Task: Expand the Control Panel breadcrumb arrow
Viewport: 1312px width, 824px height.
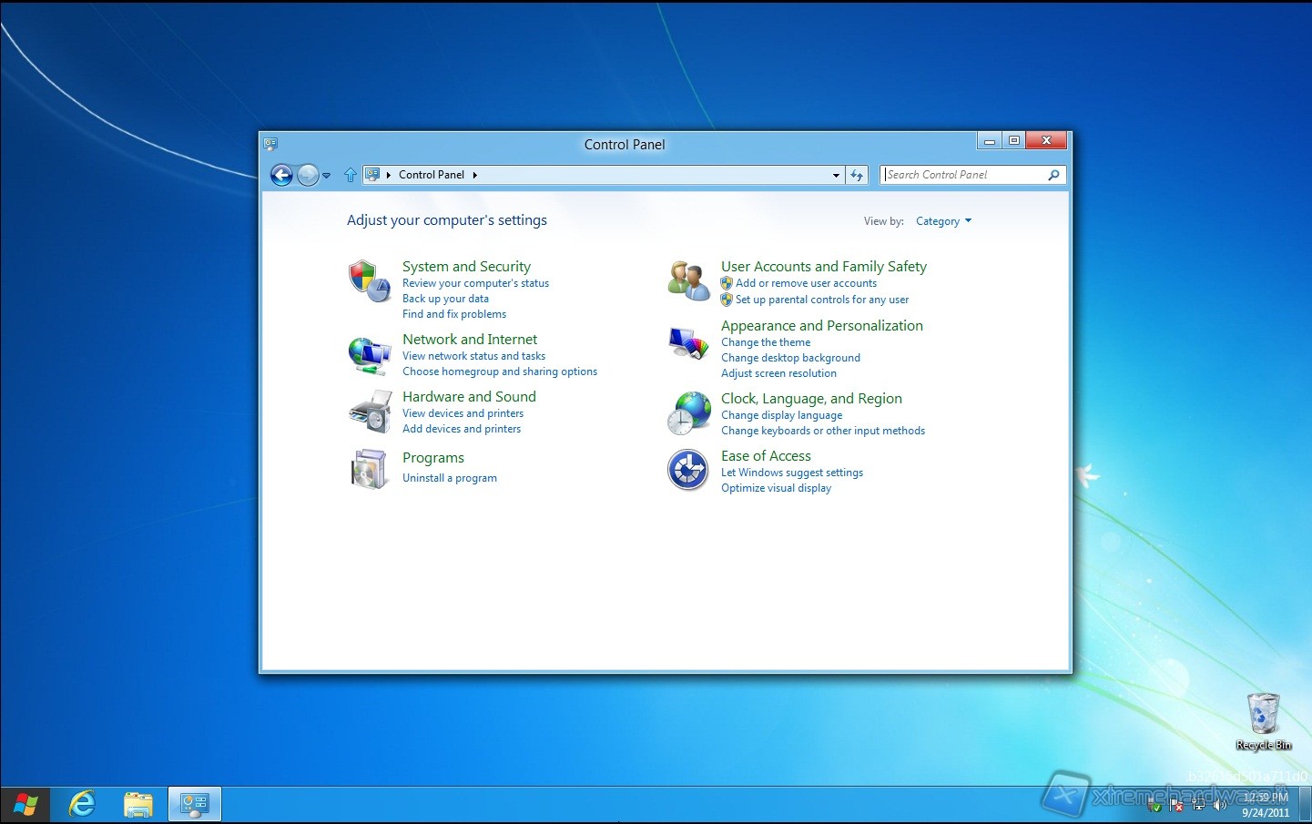Action: (x=475, y=175)
